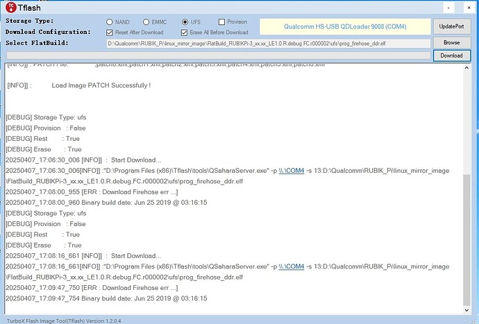Click the log scrollbar up arrow
The image size is (479, 324).
point(467,68)
